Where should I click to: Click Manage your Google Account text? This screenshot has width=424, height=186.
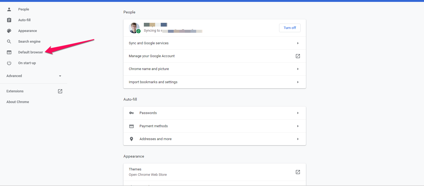[x=152, y=56]
